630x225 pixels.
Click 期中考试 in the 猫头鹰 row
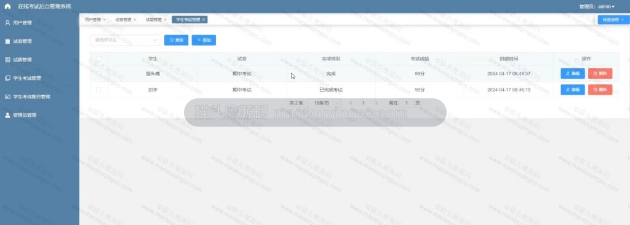[x=242, y=74]
